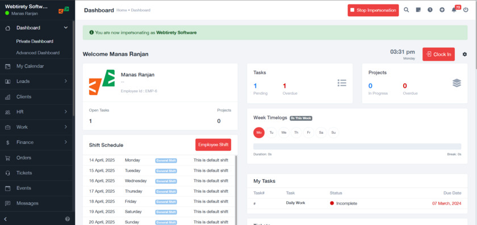Click the Stop Impersonation button
The width and height of the screenshot is (477, 225).
pyautogui.click(x=373, y=10)
